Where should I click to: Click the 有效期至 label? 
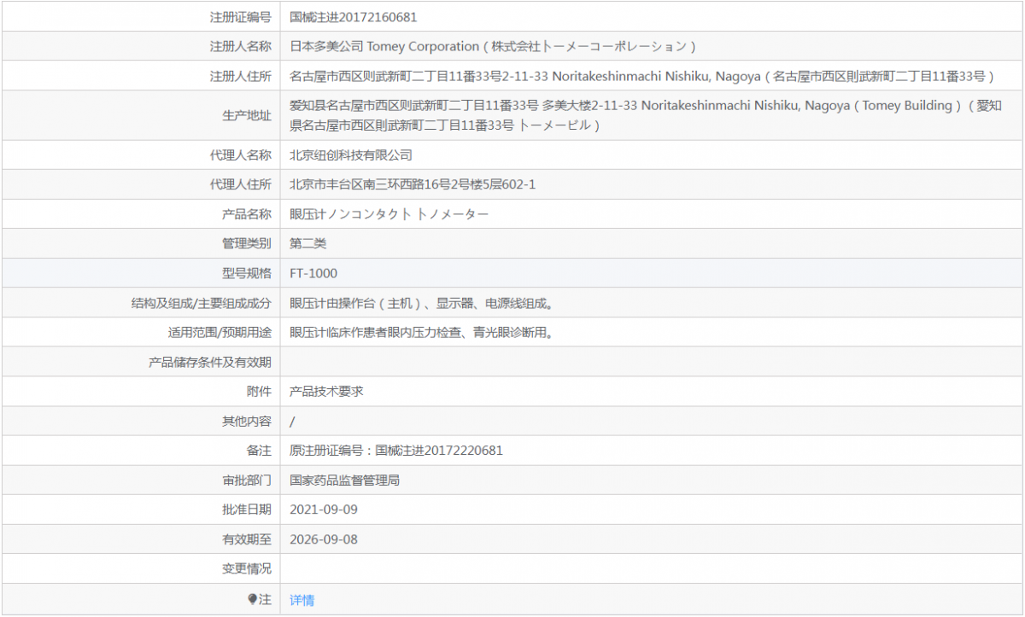[x=247, y=539]
